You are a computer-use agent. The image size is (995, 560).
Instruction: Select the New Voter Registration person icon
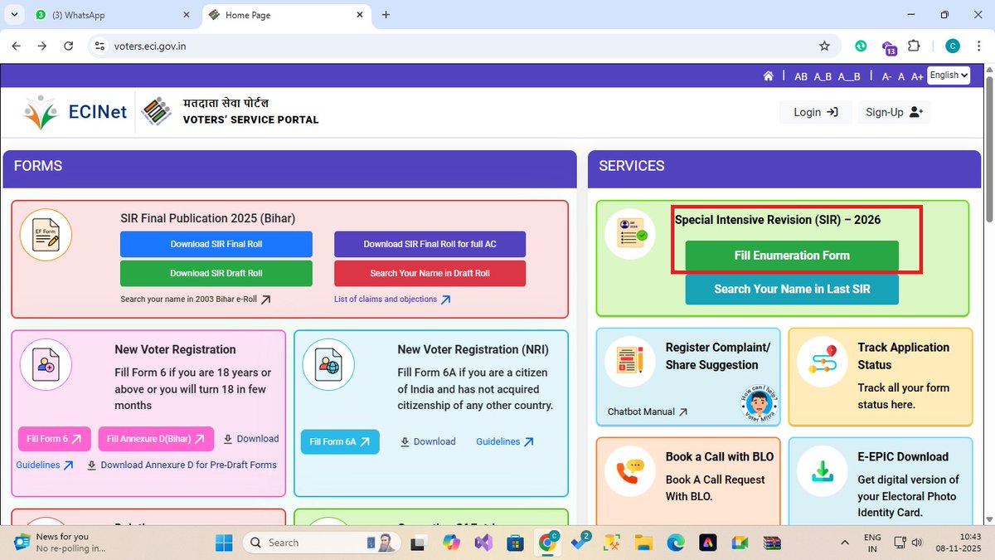(x=46, y=364)
